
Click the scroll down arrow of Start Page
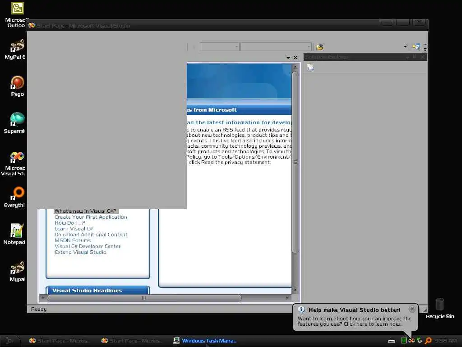(295, 291)
